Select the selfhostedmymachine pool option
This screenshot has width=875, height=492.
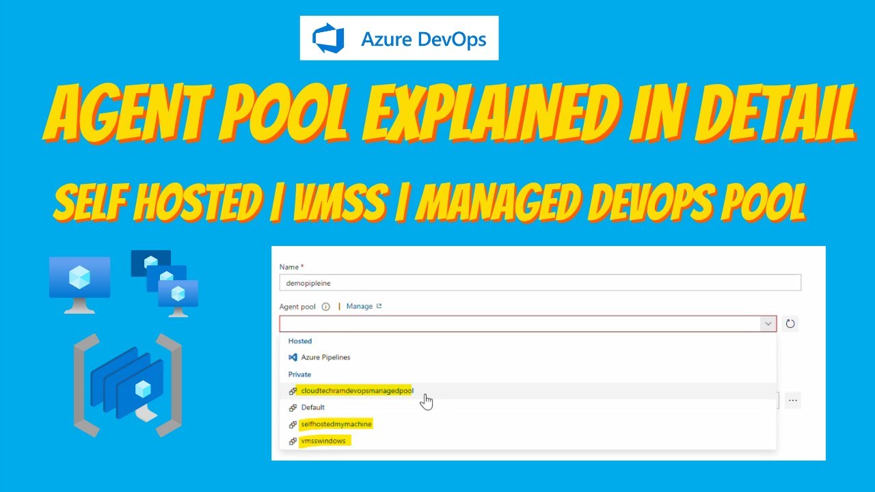pos(528,424)
